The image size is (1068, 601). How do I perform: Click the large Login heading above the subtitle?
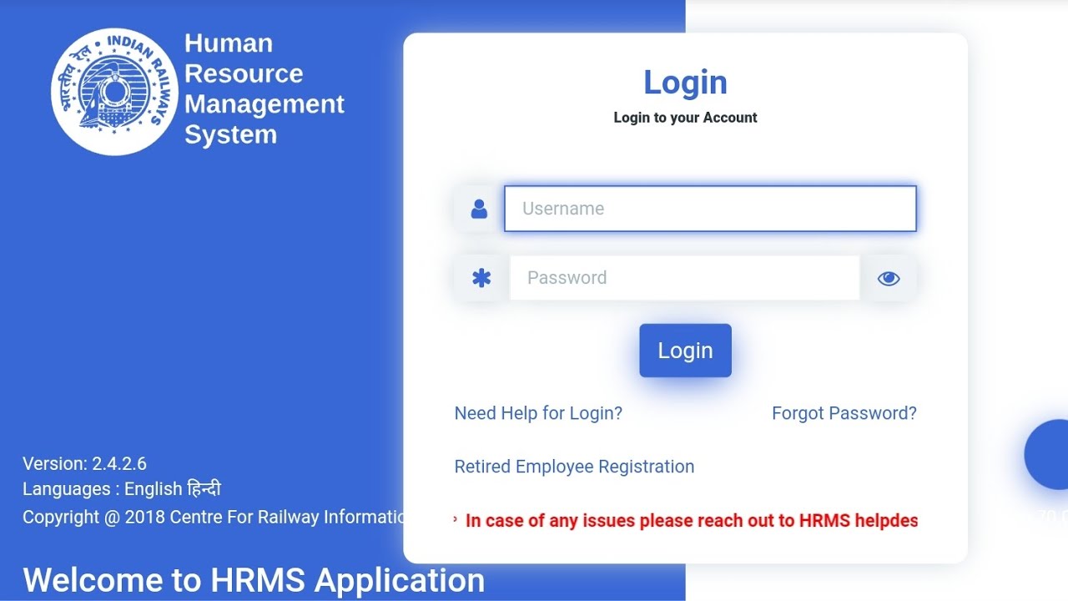pyautogui.click(x=685, y=82)
